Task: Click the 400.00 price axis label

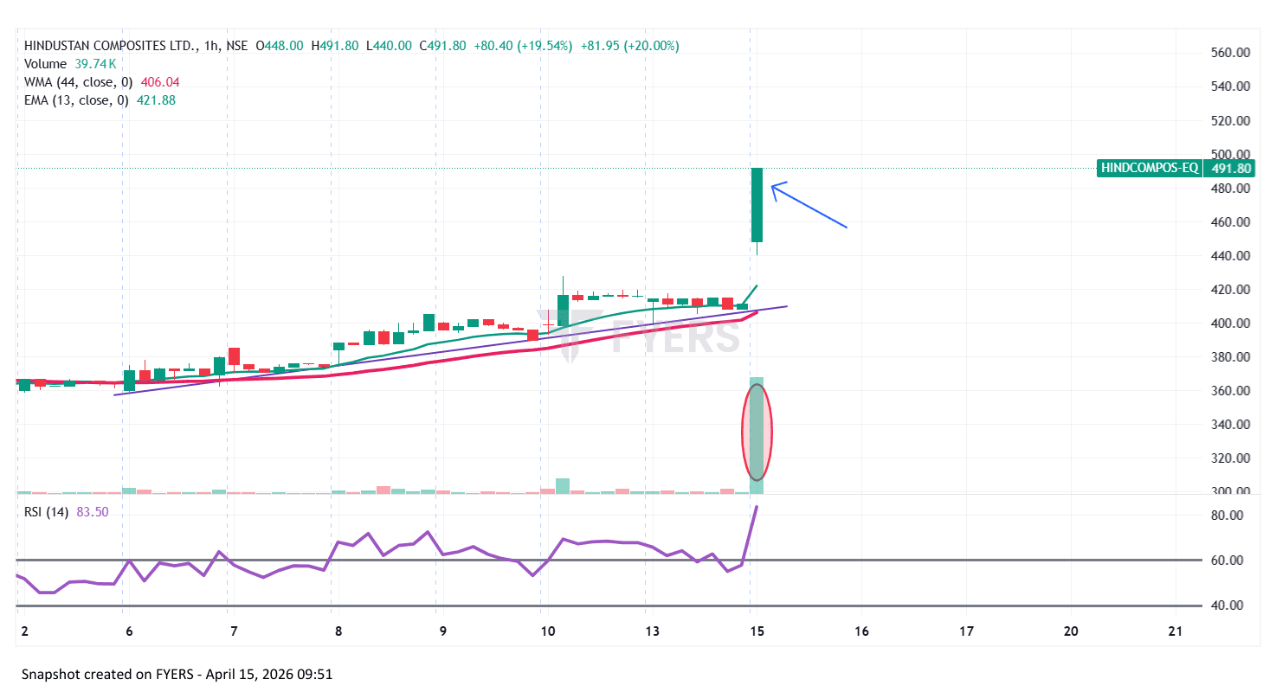Action: click(1230, 323)
